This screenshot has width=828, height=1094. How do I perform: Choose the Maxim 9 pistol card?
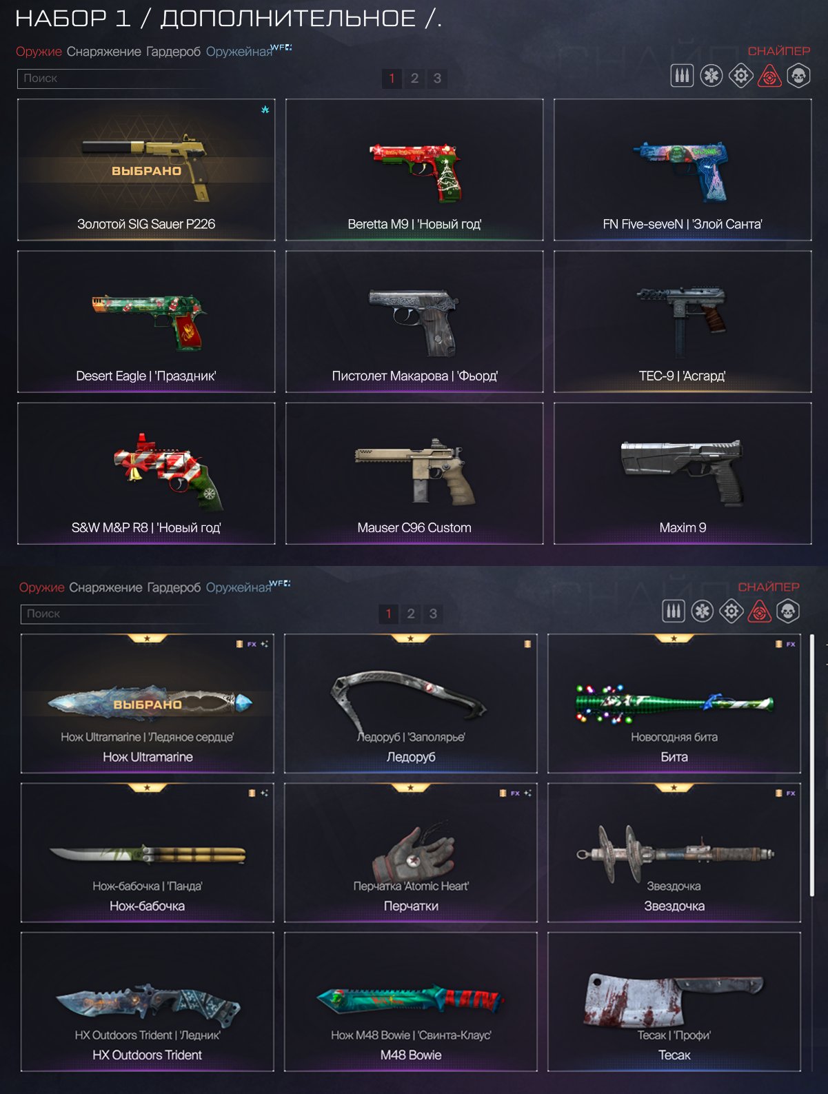pos(683,474)
